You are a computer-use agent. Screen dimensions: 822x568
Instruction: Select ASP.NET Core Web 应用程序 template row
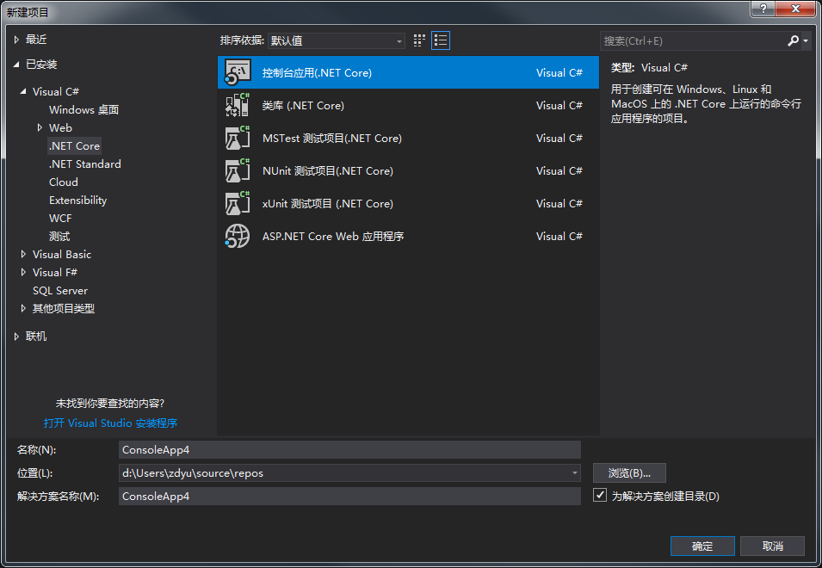coord(408,236)
